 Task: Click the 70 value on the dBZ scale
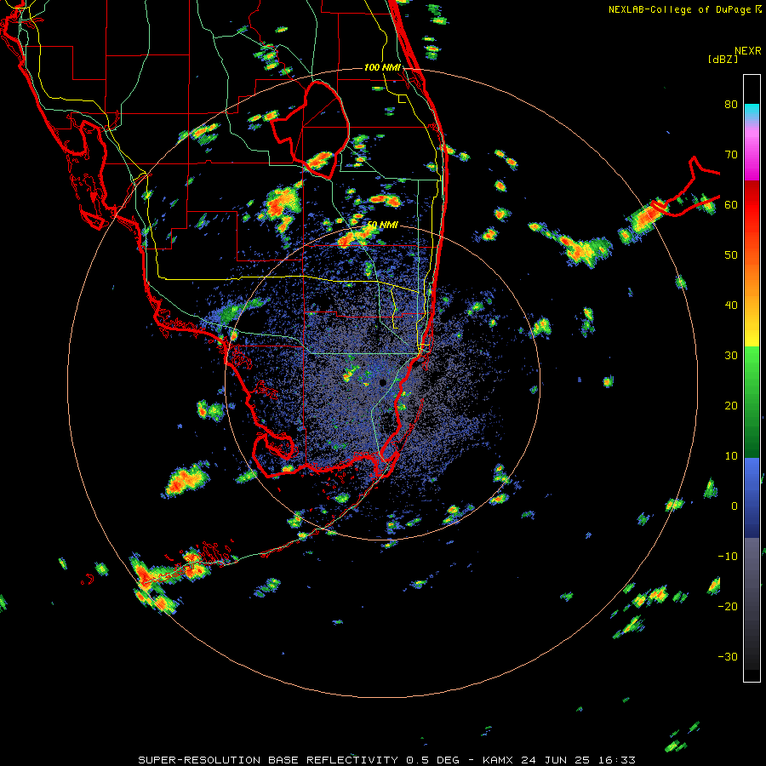731,155
